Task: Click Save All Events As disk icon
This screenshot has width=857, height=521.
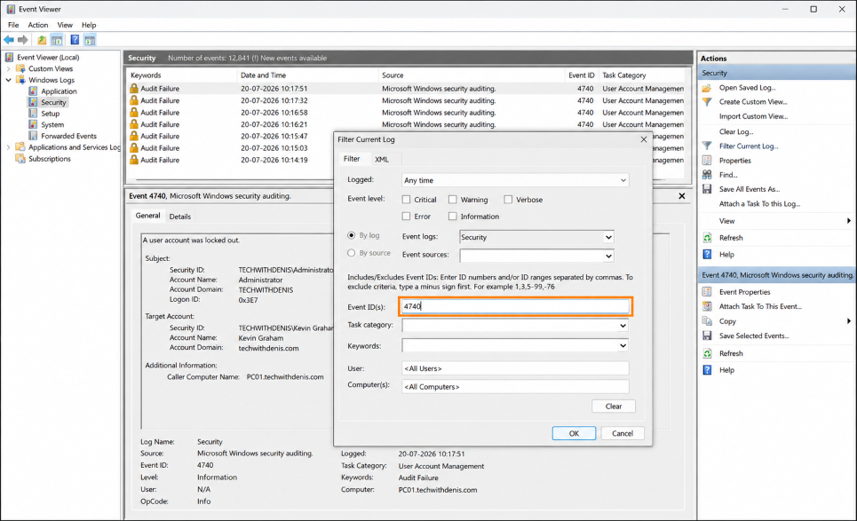Action: pos(707,189)
